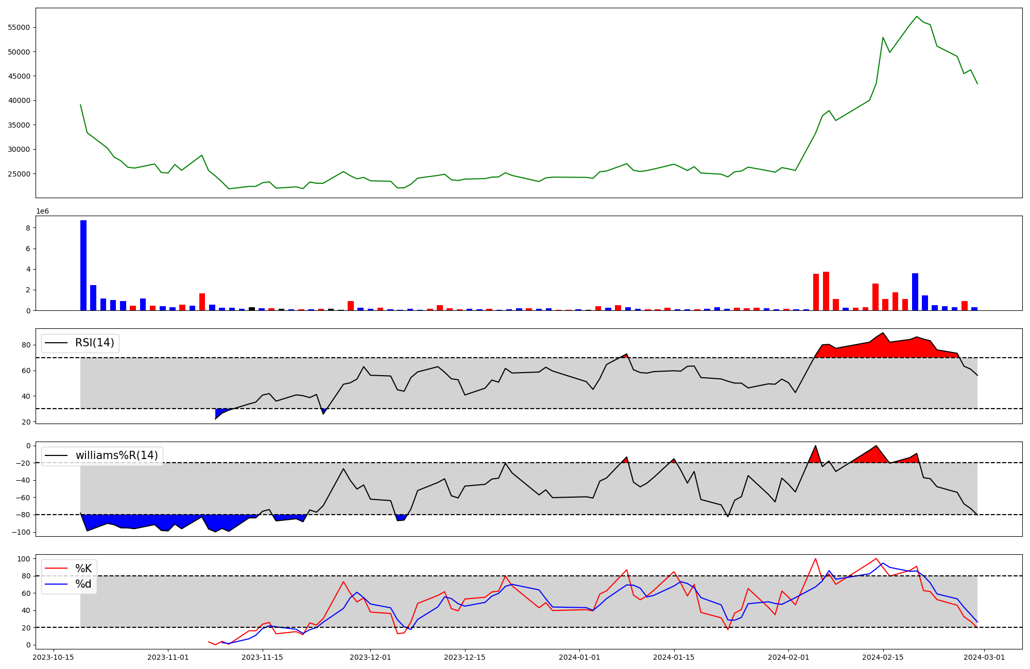This screenshot has height=669, width=1030.
Task: Click the %K legend entry
Action: pos(83,569)
